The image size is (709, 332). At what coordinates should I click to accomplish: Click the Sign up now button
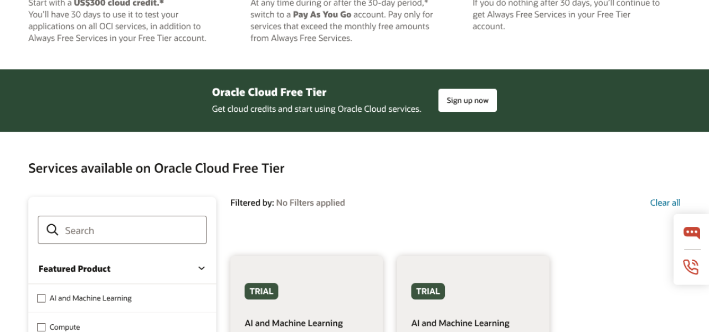(467, 100)
